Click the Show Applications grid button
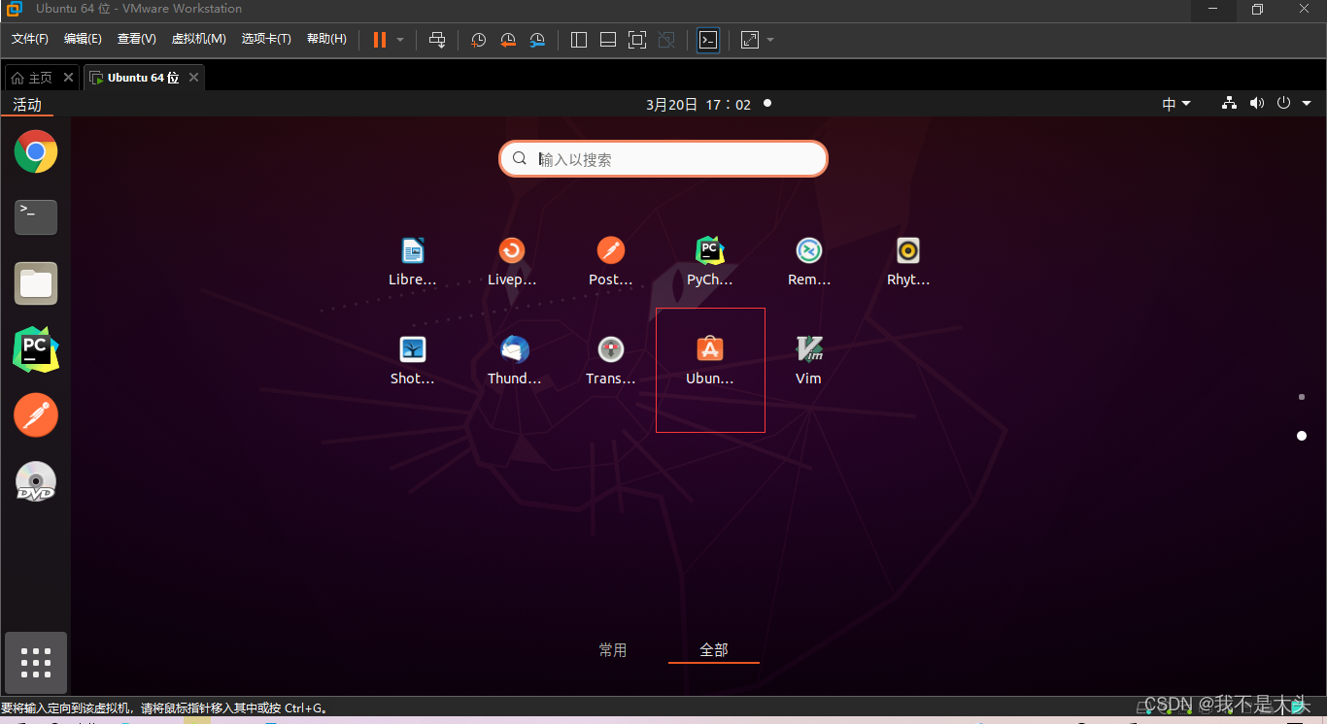Screen dimensions: 1327x724 pos(36,663)
